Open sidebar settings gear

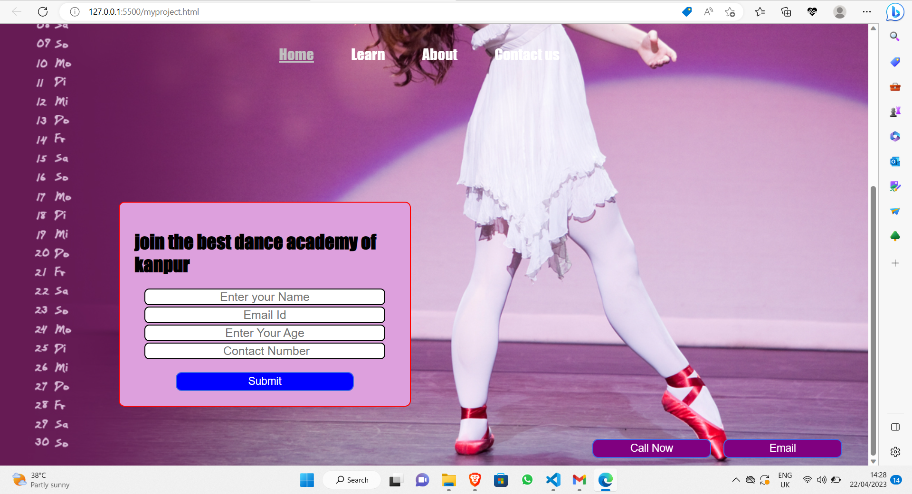895,452
